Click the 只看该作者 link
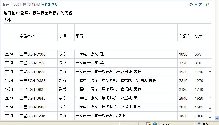The height and width of the screenshot is (125, 219). tap(49, 5)
